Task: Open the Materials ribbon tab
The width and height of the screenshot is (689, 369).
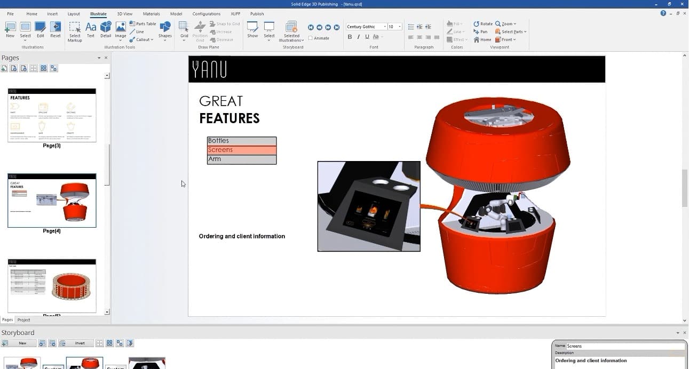Action: click(151, 14)
